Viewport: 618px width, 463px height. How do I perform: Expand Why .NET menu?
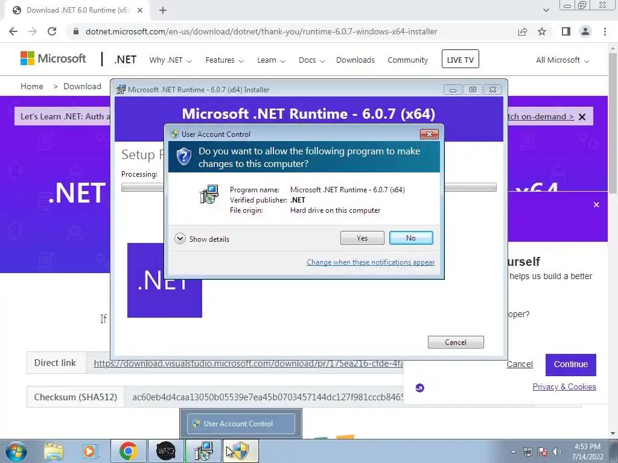click(170, 60)
